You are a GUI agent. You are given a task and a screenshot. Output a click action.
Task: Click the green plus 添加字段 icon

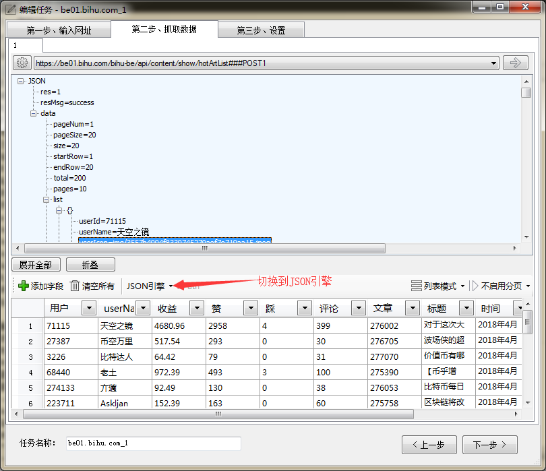point(24,286)
